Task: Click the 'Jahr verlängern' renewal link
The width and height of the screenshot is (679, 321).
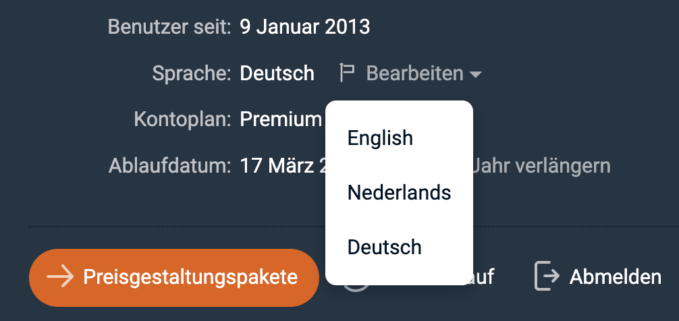Action: (x=542, y=165)
